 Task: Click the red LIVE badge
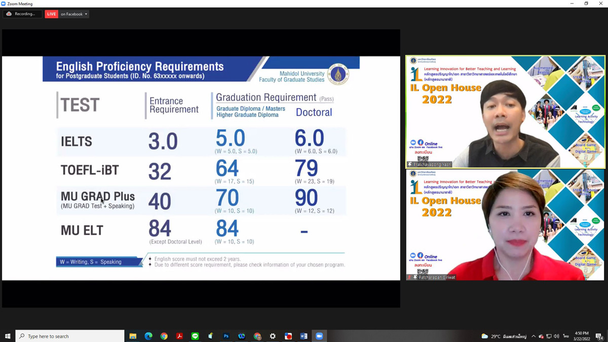52,14
